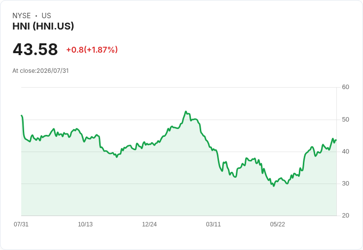Click the At close:2026/07/31 timestamp
The image size is (363, 250).
[x=40, y=71]
